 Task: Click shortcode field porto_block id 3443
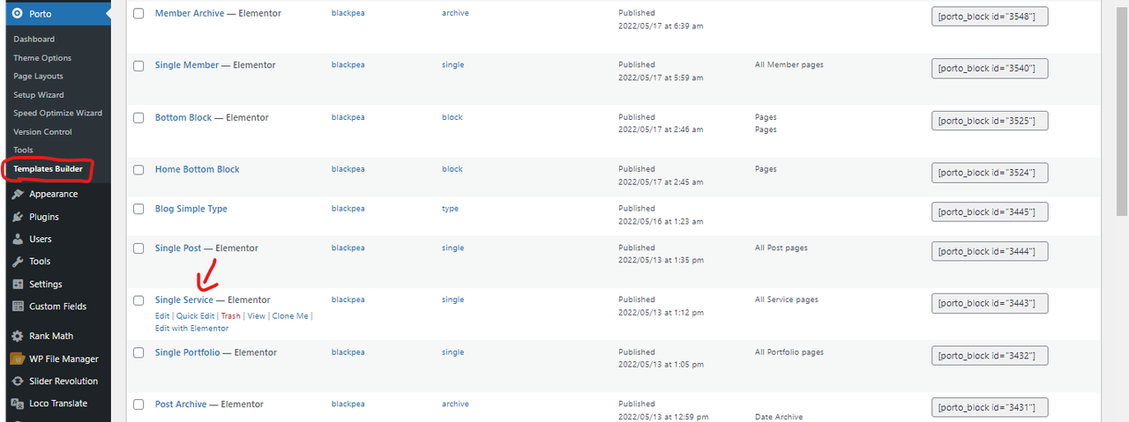click(990, 304)
